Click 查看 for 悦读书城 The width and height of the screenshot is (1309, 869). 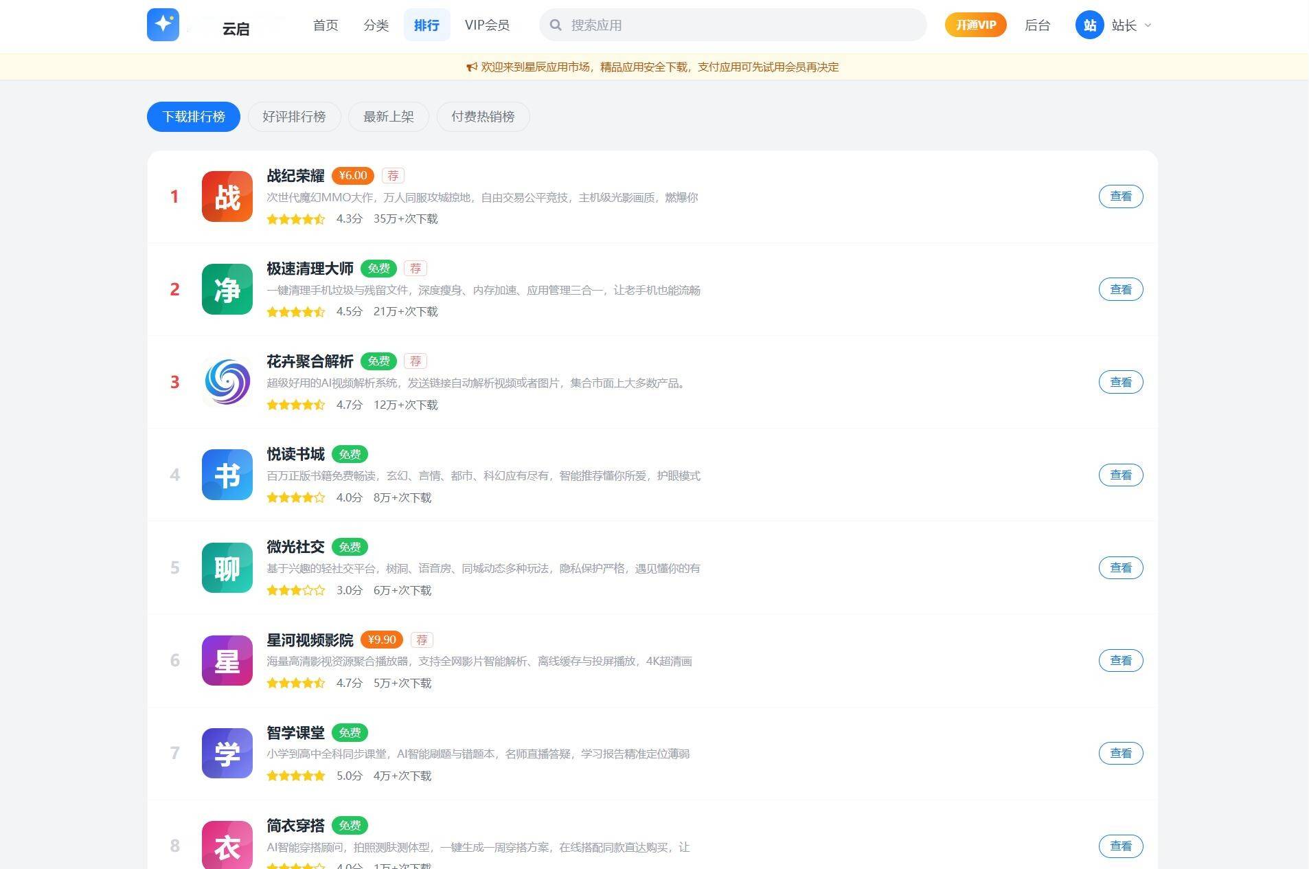click(x=1121, y=475)
